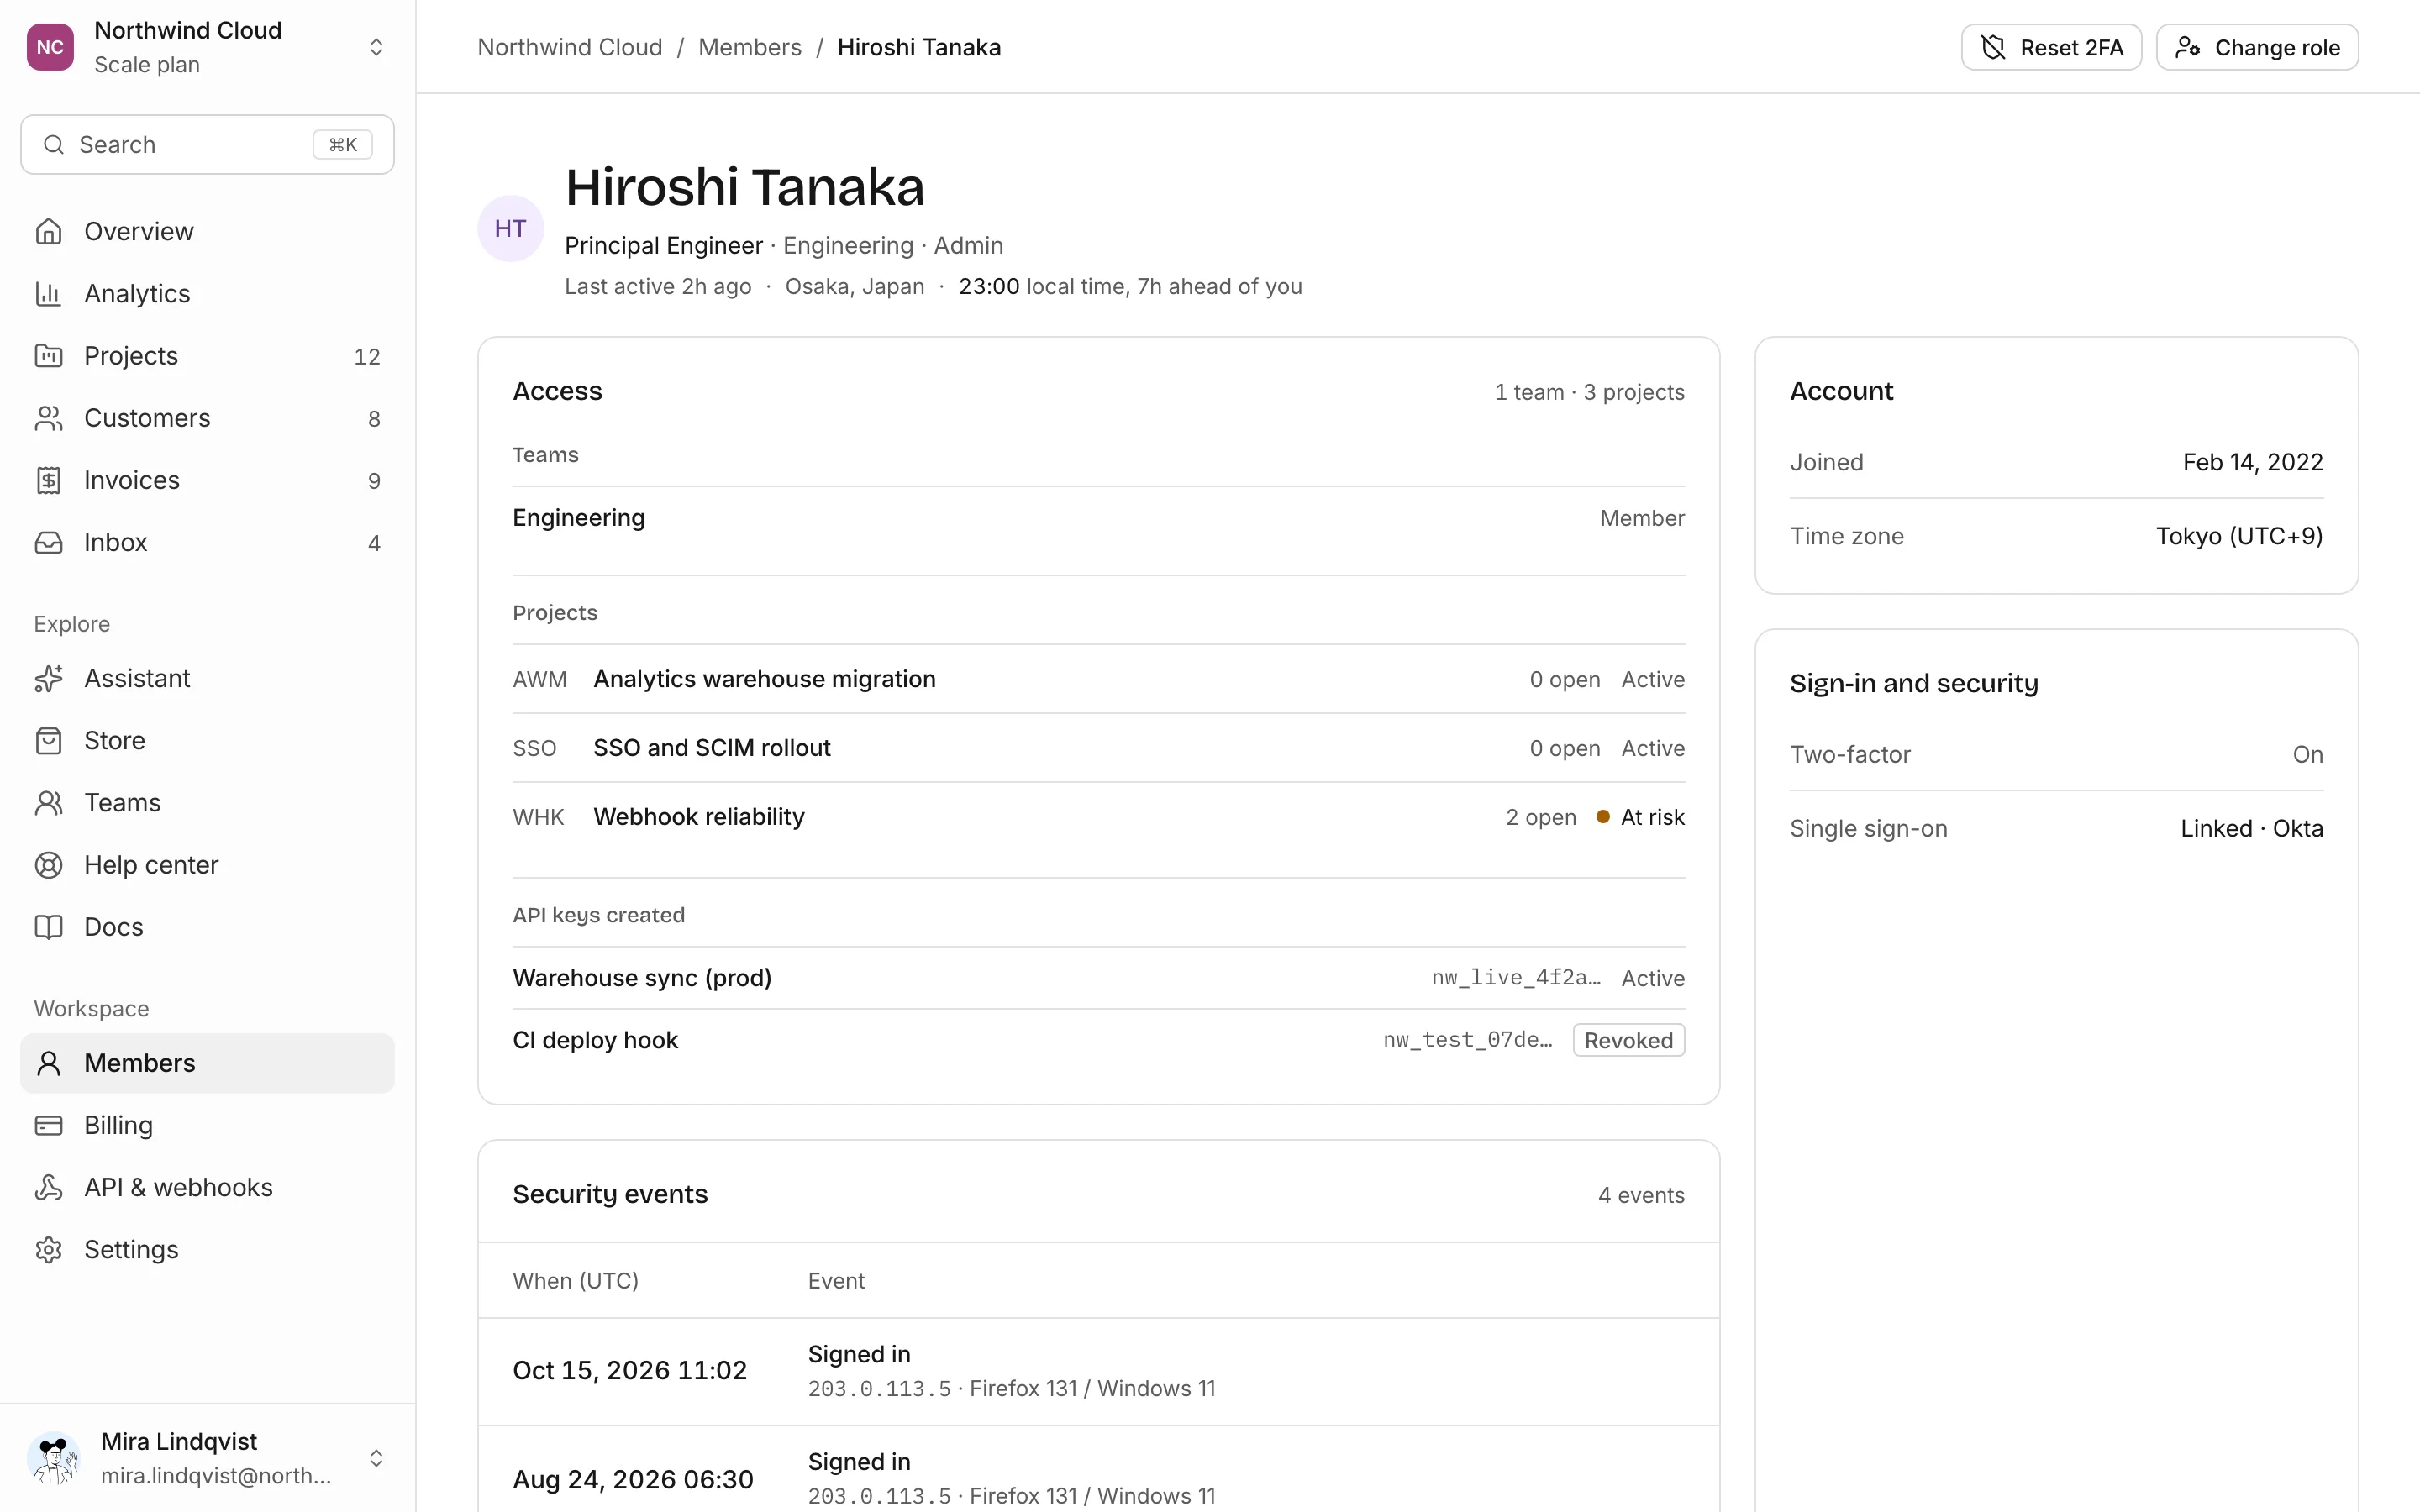
Task: Click the HT avatar circle
Action: point(510,228)
